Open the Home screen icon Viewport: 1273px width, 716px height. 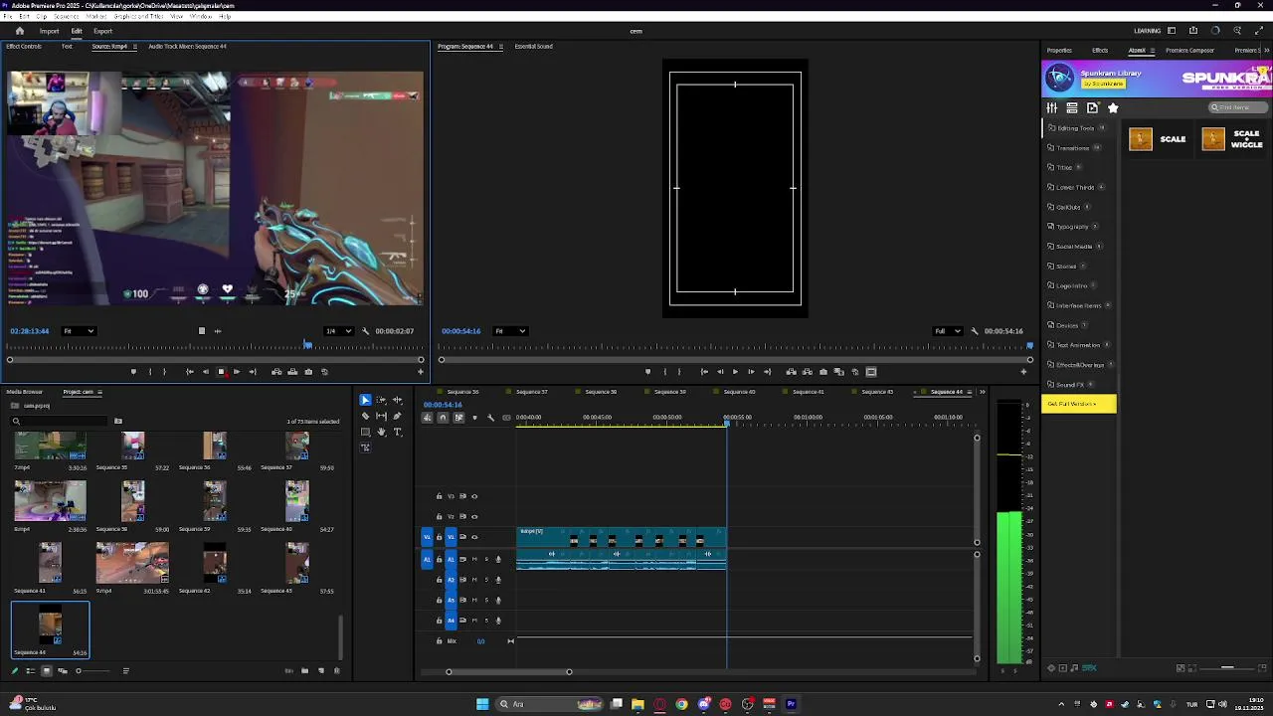point(19,31)
